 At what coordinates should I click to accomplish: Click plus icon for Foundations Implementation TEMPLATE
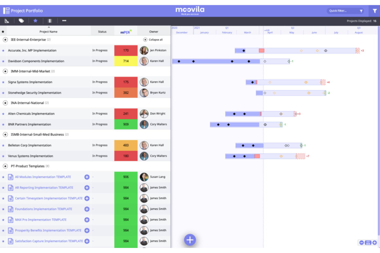[87, 209]
